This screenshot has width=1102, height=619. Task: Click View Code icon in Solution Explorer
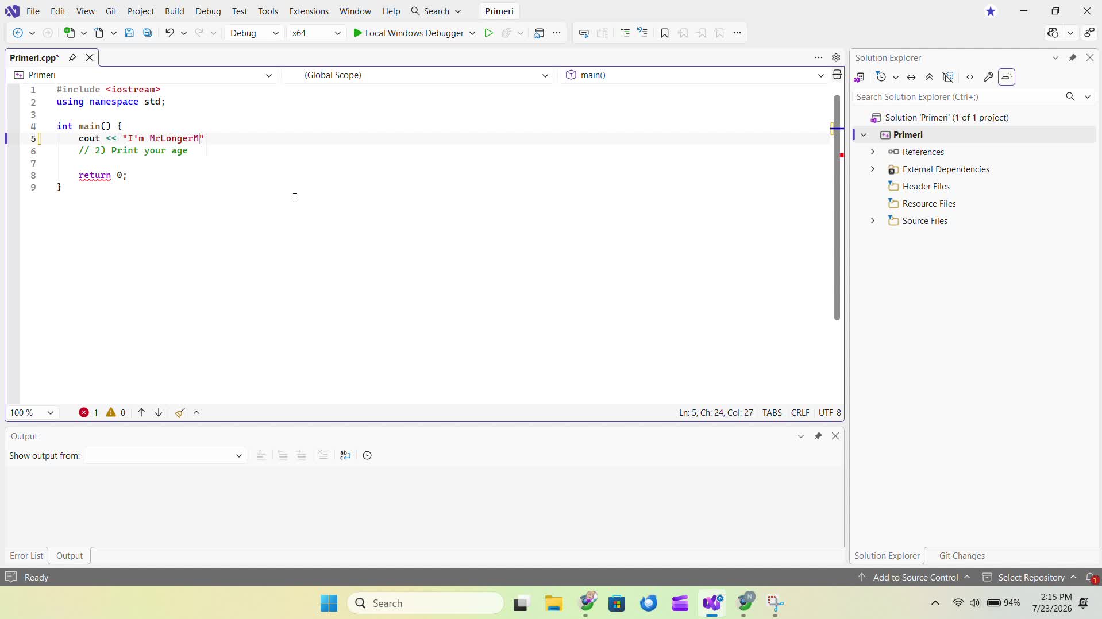(970, 77)
